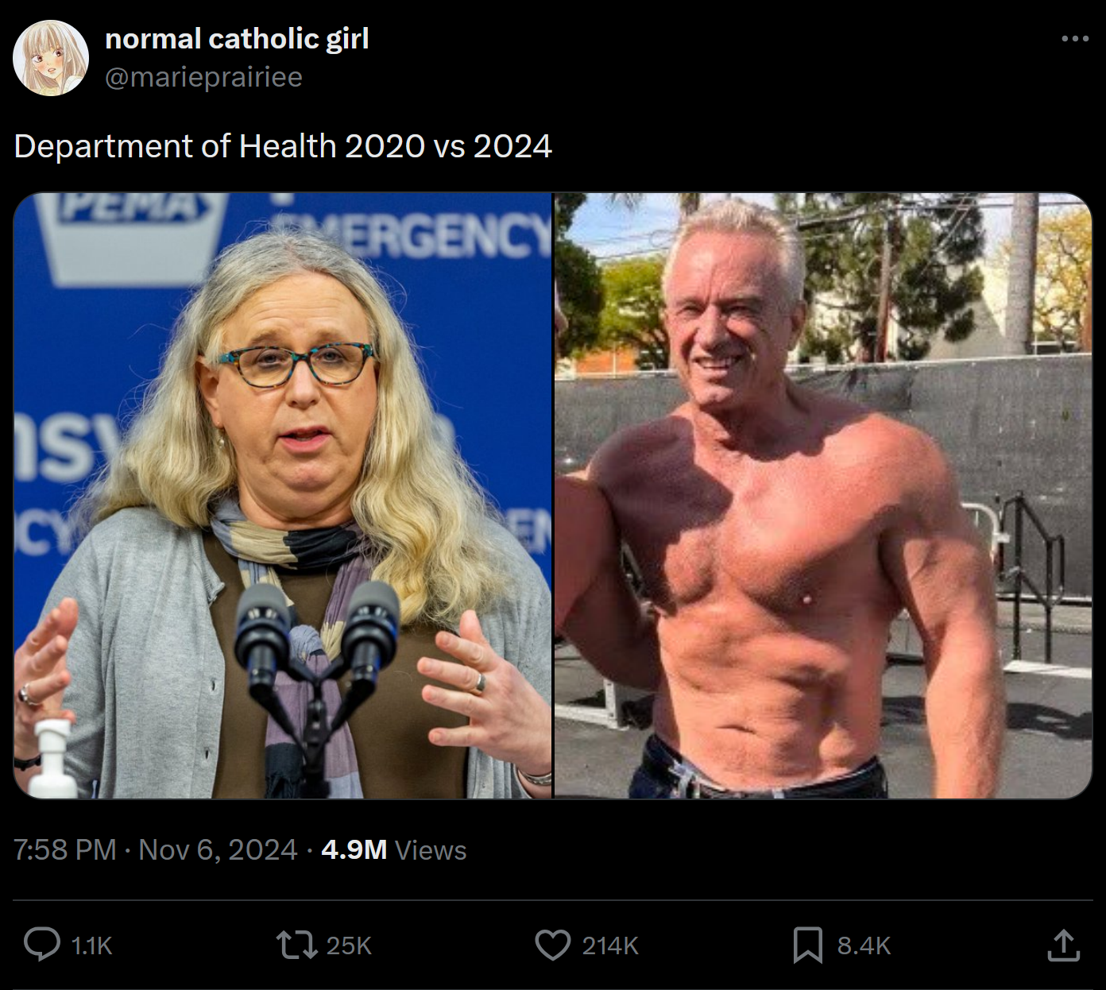Open the left photo with podium microphones
Viewport: 1106px width, 990px height.
coord(283,496)
